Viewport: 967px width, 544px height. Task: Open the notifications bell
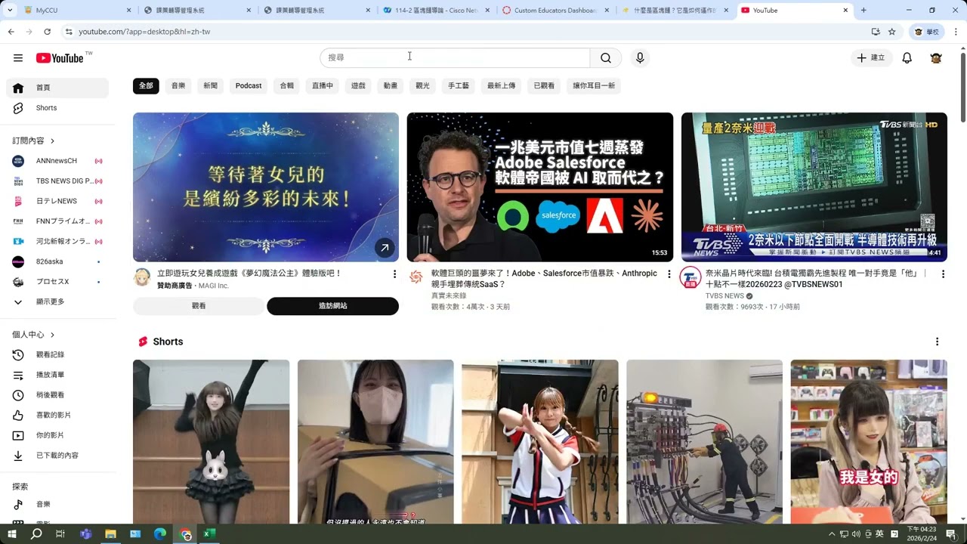click(907, 58)
